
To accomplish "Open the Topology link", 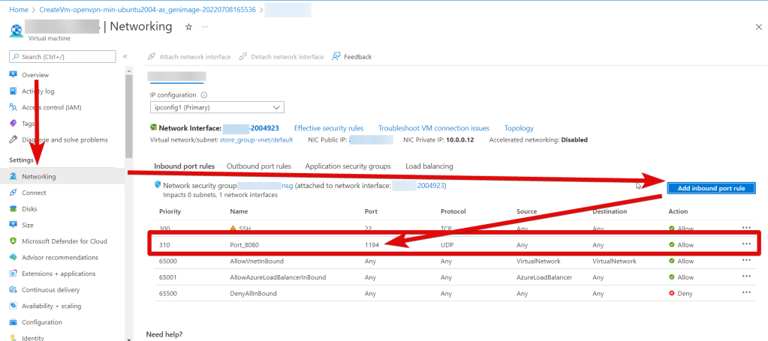I will [x=519, y=128].
